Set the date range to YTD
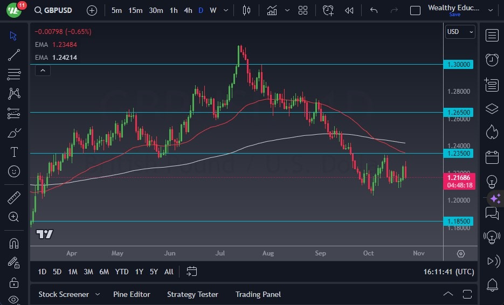The width and height of the screenshot is (504, 305). pyautogui.click(x=122, y=272)
